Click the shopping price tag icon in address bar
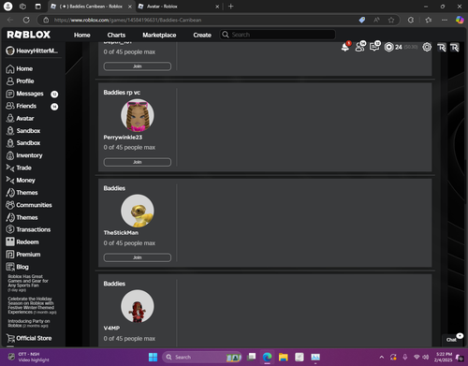Image resolution: width=468 pixels, height=366 pixels. click(x=362, y=20)
